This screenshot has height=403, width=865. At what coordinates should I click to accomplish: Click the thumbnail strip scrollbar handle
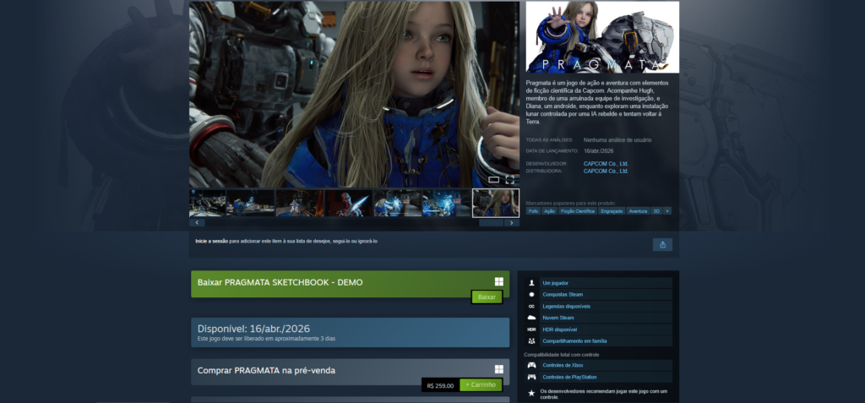pos(491,223)
